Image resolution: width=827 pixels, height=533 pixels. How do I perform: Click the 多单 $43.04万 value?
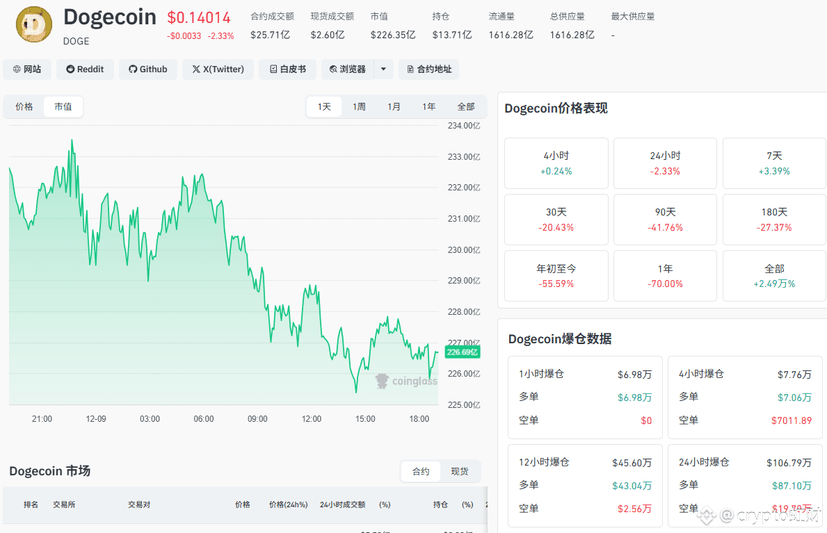pos(632,486)
